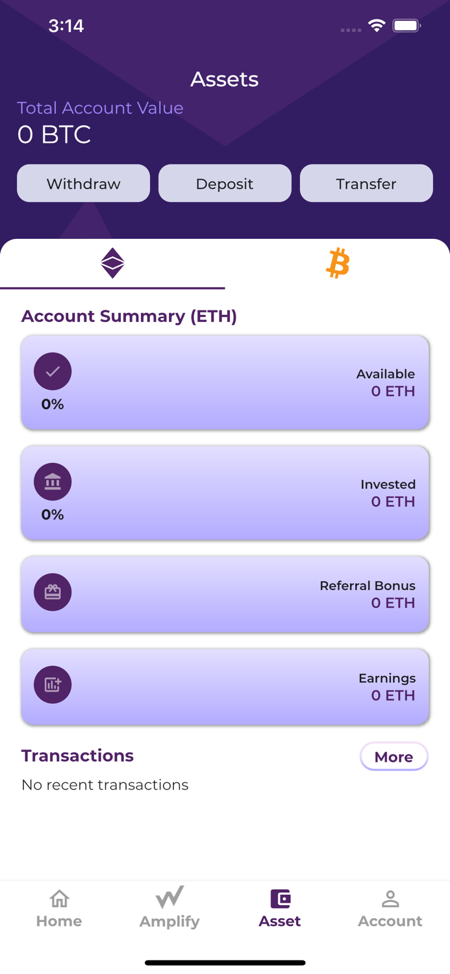450x974 pixels.
Task: Select the Available 0 ETH card
Action: click(225, 382)
